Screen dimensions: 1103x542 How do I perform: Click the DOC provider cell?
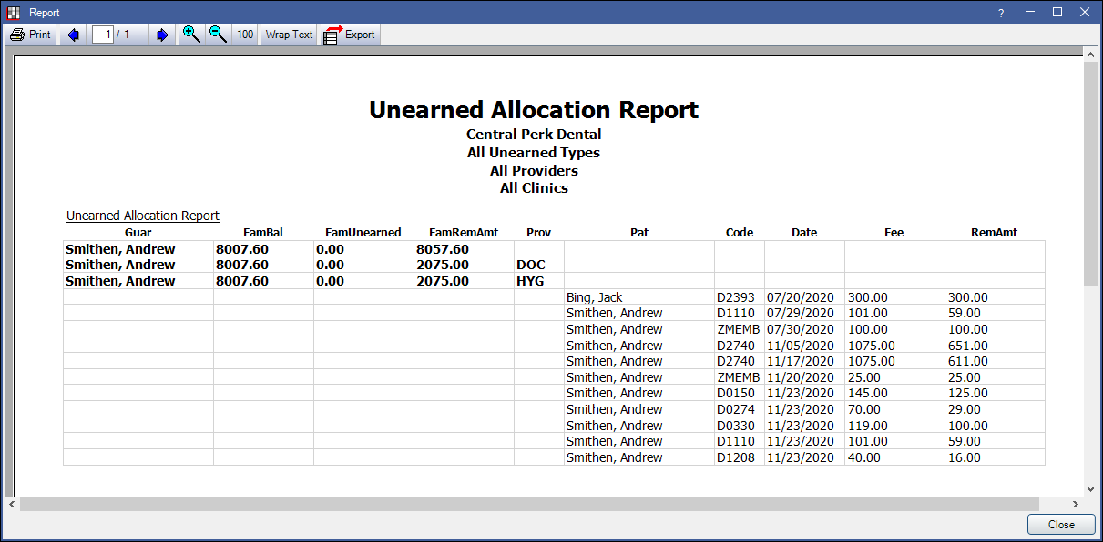[538, 265]
